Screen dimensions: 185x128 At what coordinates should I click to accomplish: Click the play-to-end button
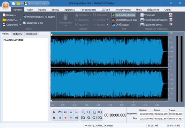[66, 112]
